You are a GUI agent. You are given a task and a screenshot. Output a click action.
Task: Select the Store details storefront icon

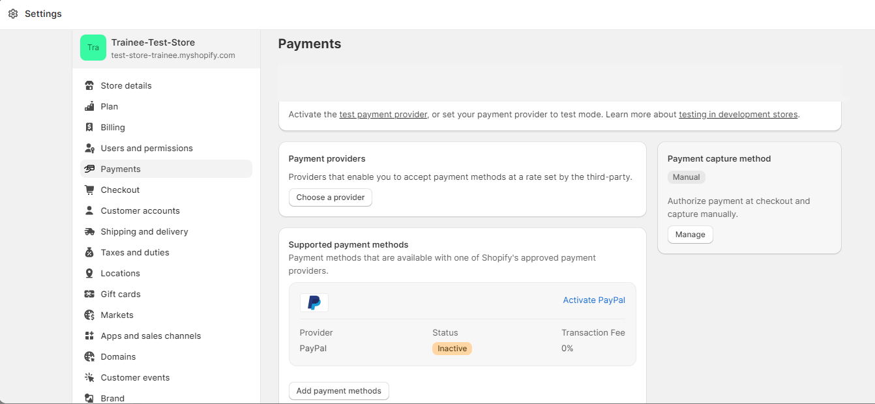point(89,85)
